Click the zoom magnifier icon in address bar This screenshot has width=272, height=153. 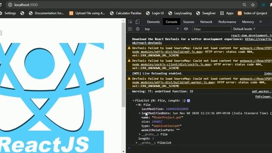click(x=244, y=5)
